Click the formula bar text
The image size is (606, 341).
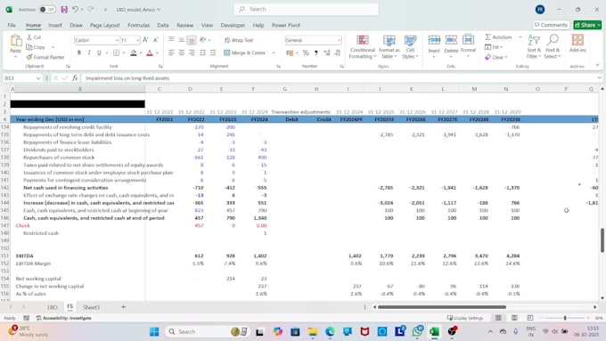click(x=127, y=78)
